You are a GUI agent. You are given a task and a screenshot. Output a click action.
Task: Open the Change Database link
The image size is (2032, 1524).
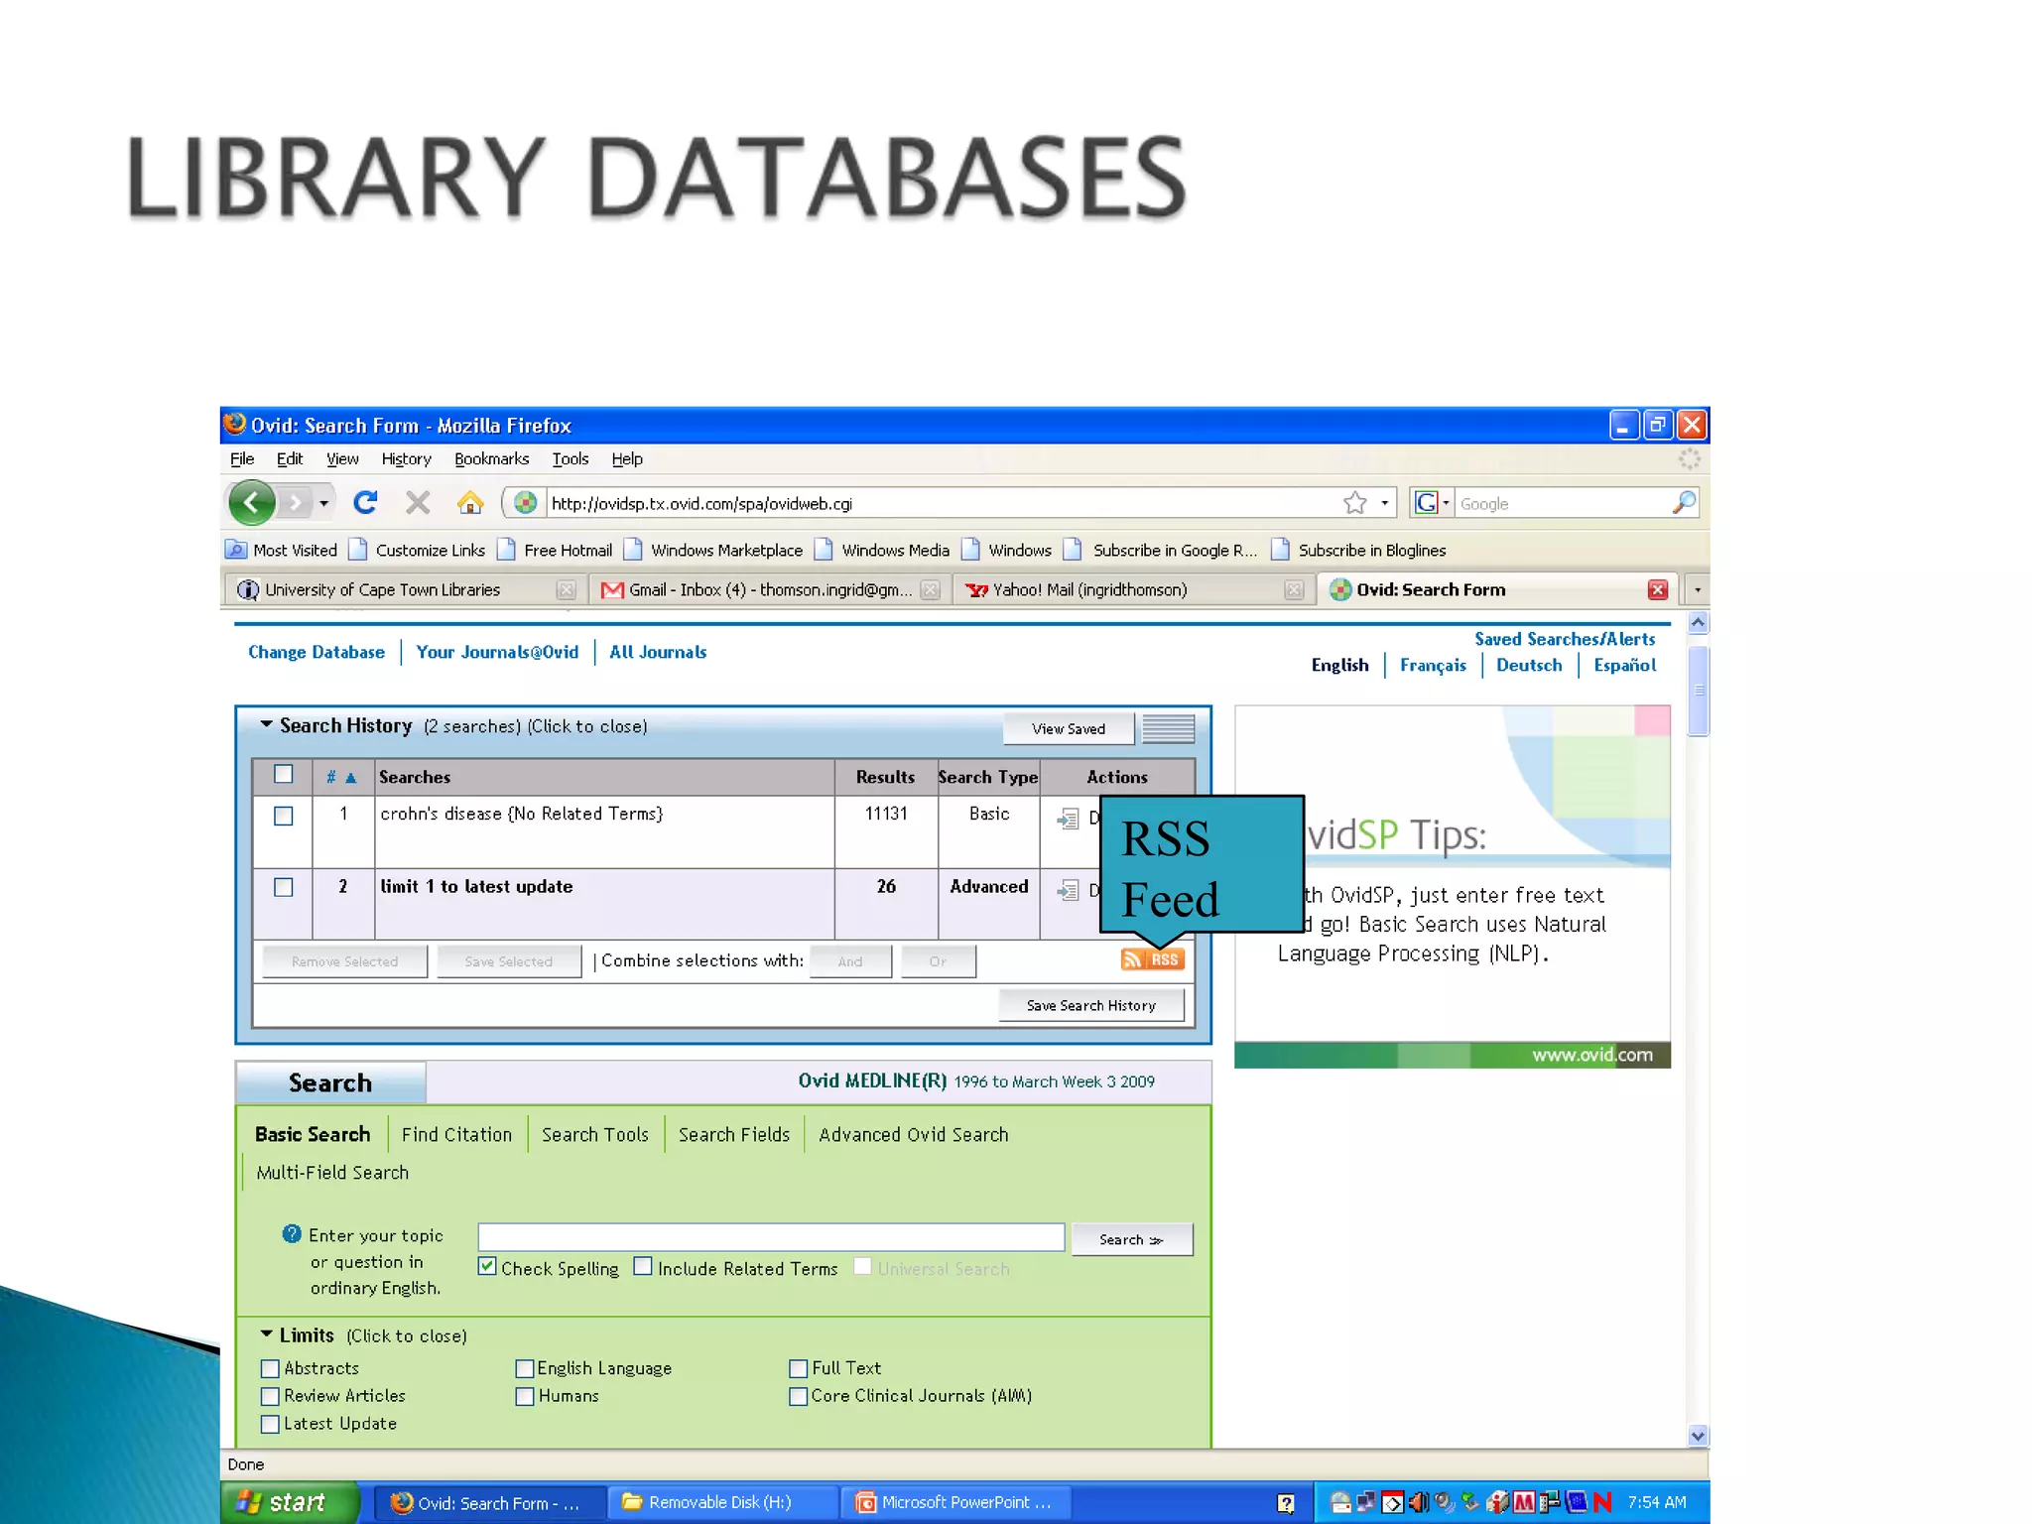coord(317,652)
